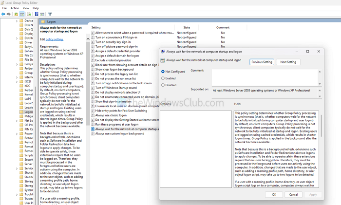
Task: Click the folder icon of KDC tree node
Action: coord(21,86)
